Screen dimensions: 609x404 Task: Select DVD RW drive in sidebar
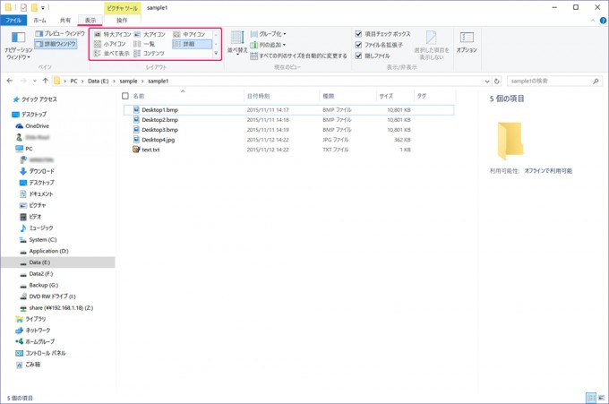(47, 297)
